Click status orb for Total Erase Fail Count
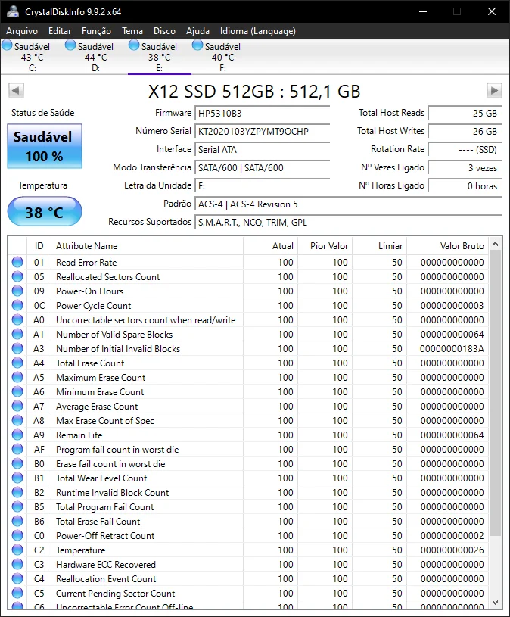The width and height of the screenshot is (510, 617). click(17, 521)
